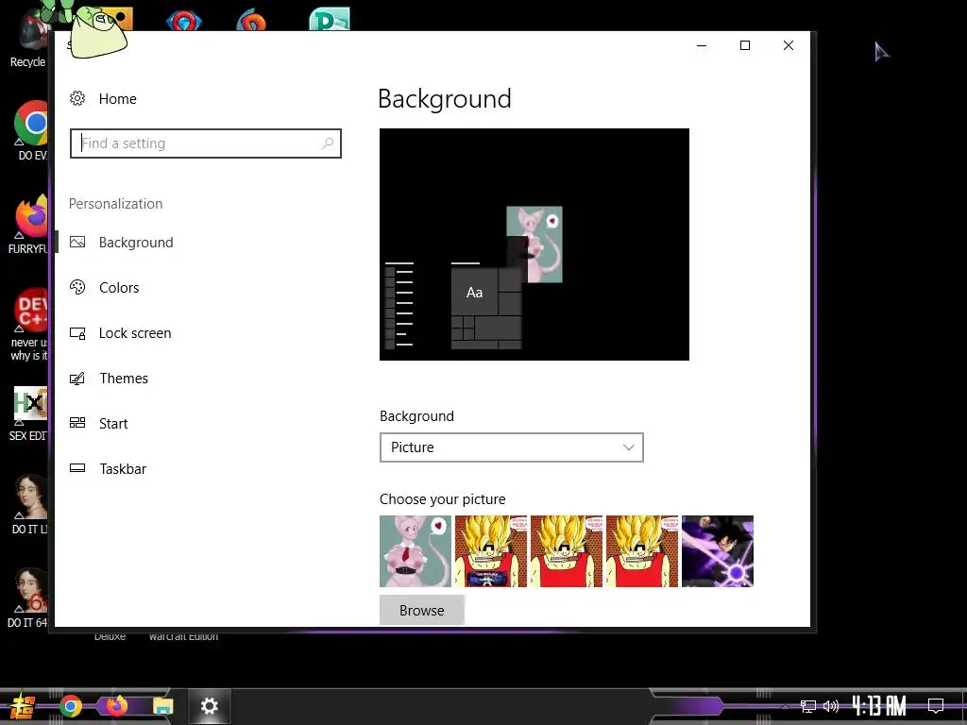The height and width of the screenshot is (725, 967).
Task: Click the Start tiles icon
Action: pyautogui.click(x=77, y=423)
